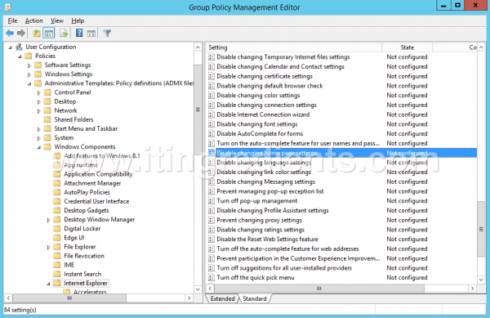The height and width of the screenshot is (318, 490).
Task: Click the Filter funnel toolbar icon
Action: pos(107,33)
